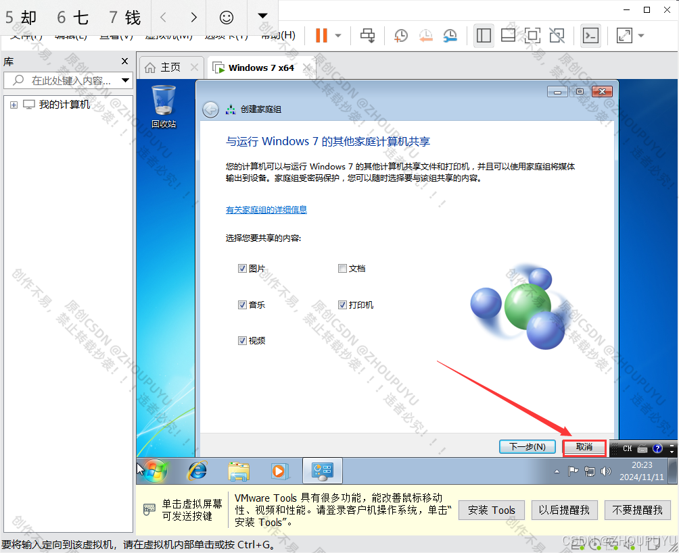
Task: Click the 安装 Tools button
Action: 492,510
